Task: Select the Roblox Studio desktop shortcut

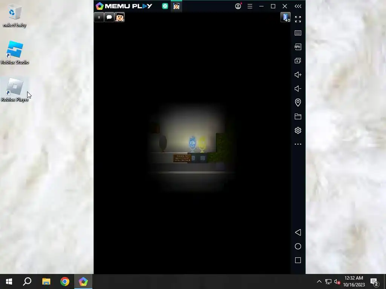Action: [x=15, y=53]
